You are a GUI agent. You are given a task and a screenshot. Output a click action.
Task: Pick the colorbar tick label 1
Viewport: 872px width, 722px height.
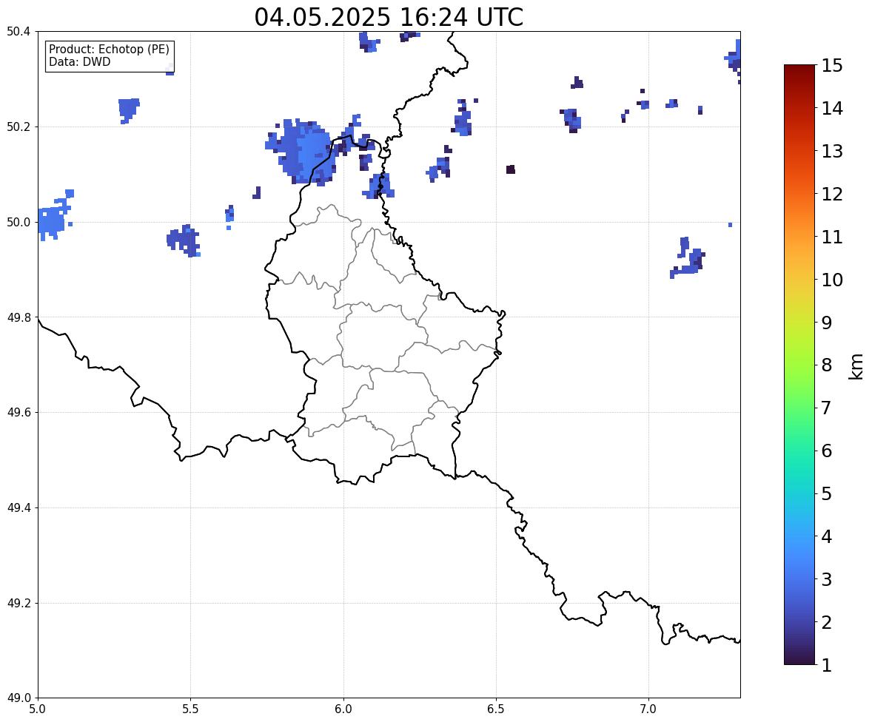tap(827, 665)
